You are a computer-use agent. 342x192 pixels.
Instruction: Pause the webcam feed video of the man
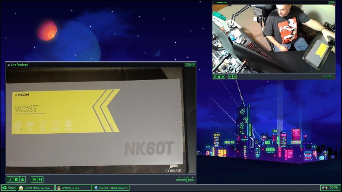click(219, 77)
